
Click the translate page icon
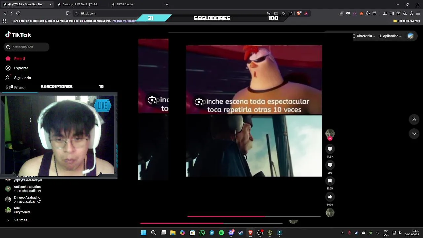click(x=283, y=13)
